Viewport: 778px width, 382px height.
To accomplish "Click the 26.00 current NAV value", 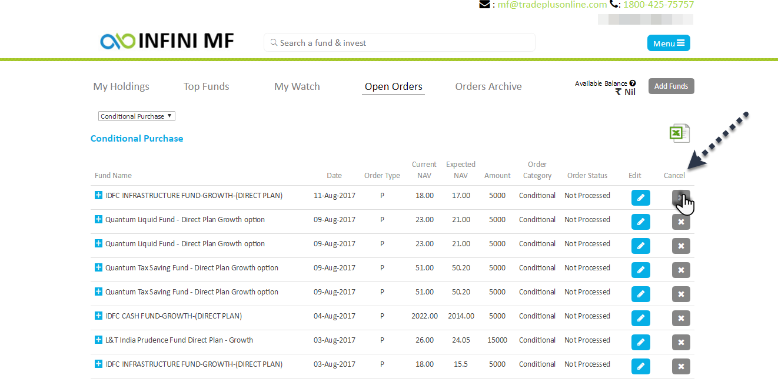I will coord(424,340).
